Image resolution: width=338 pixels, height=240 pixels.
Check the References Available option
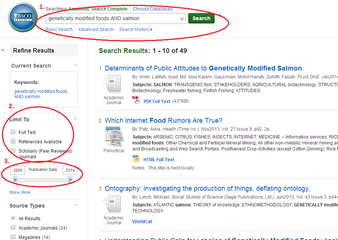click(x=13, y=141)
